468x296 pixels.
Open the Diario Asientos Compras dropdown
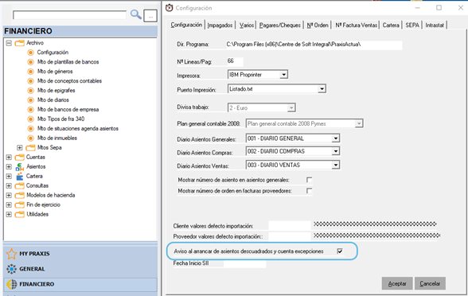(x=336, y=151)
